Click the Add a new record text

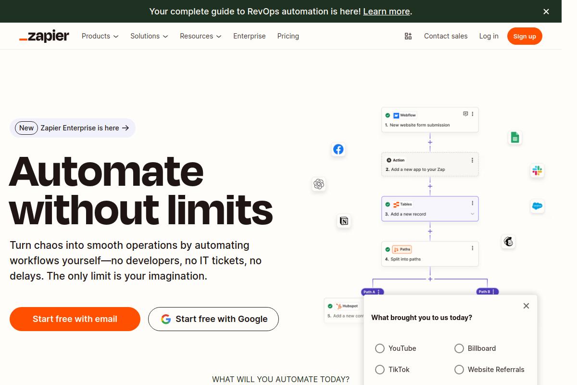click(x=408, y=214)
